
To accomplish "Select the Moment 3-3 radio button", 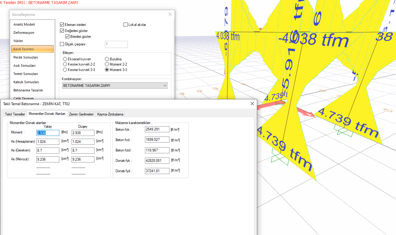I will click(x=107, y=70).
